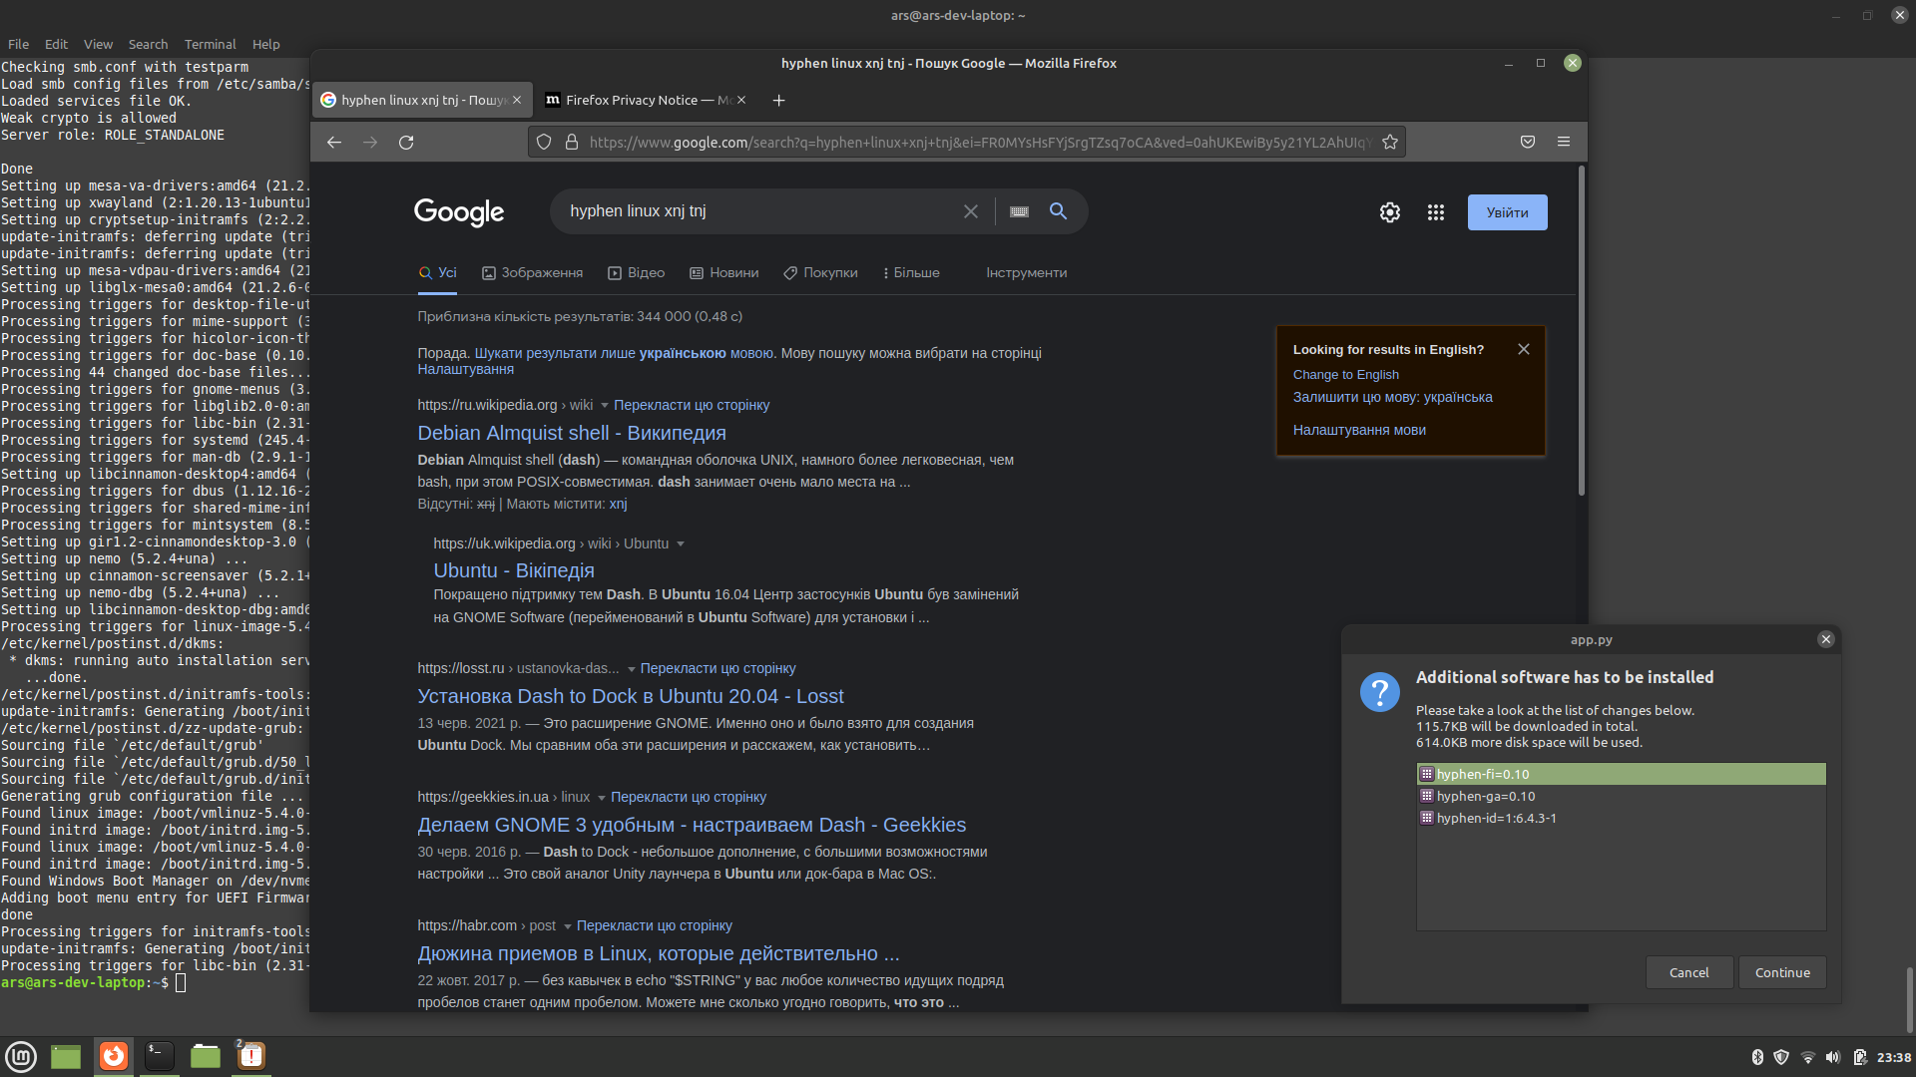Show desktop files from taskbar
The height and width of the screenshot is (1077, 1916).
[x=66, y=1056]
